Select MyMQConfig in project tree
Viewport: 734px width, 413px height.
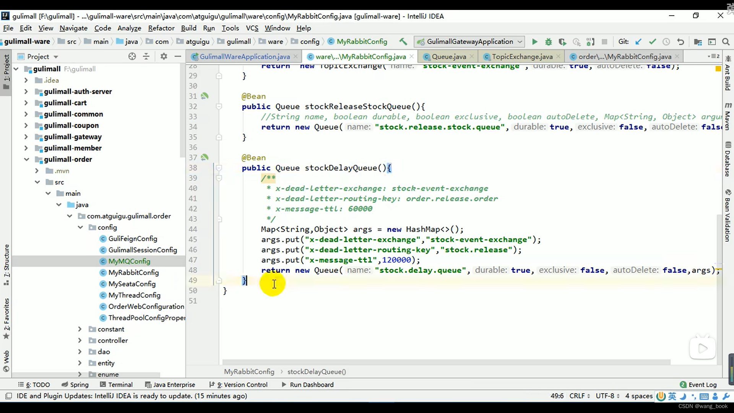129,261
